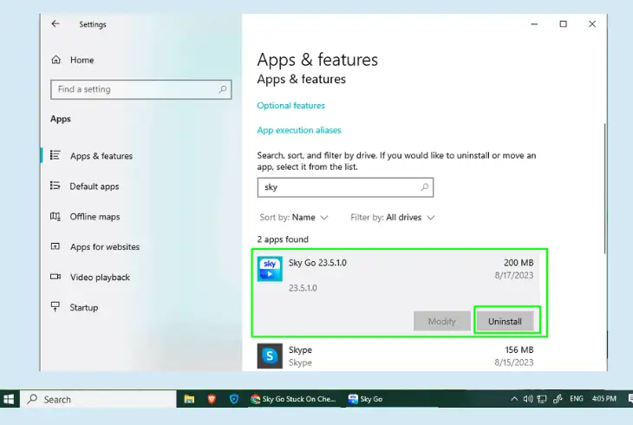Maximize the Settings window
The image size is (633, 425).
(563, 24)
